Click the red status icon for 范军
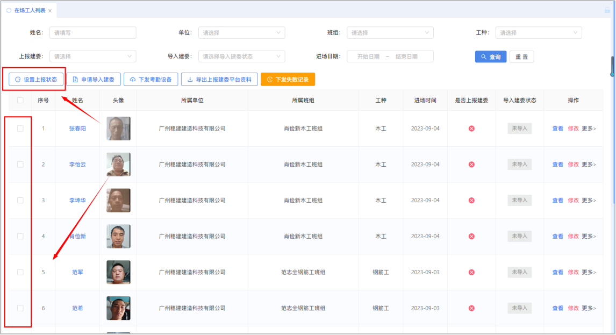 coord(471,272)
